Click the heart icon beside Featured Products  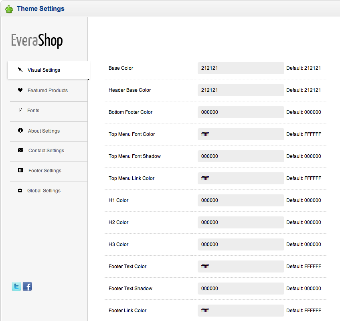coord(20,90)
